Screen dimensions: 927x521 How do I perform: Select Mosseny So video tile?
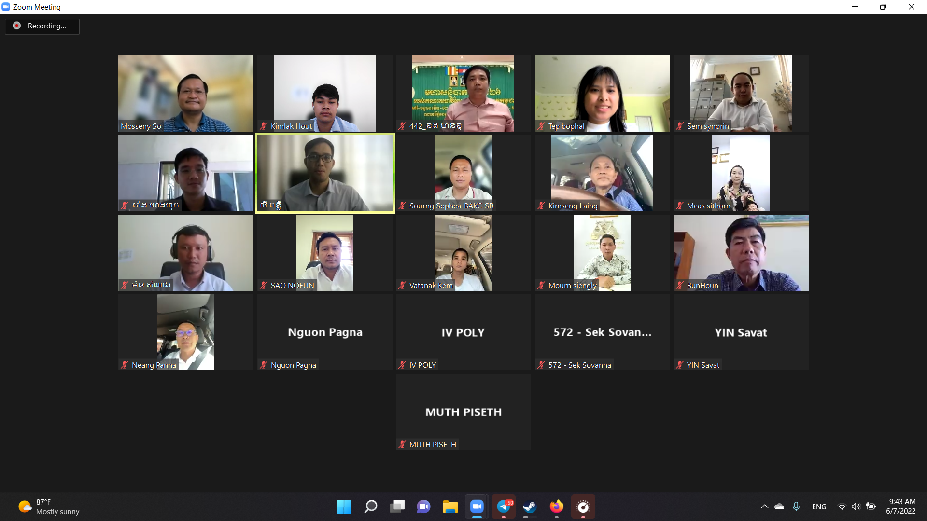click(x=186, y=94)
